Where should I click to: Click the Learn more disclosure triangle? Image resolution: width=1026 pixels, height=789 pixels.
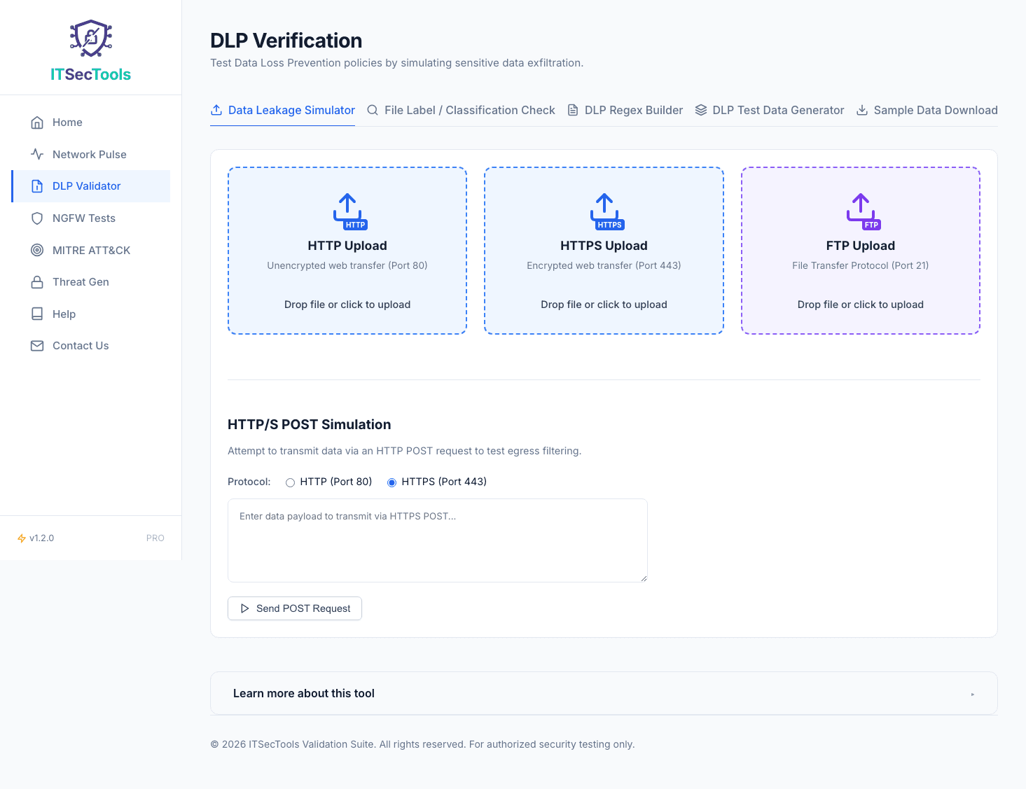point(973,694)
